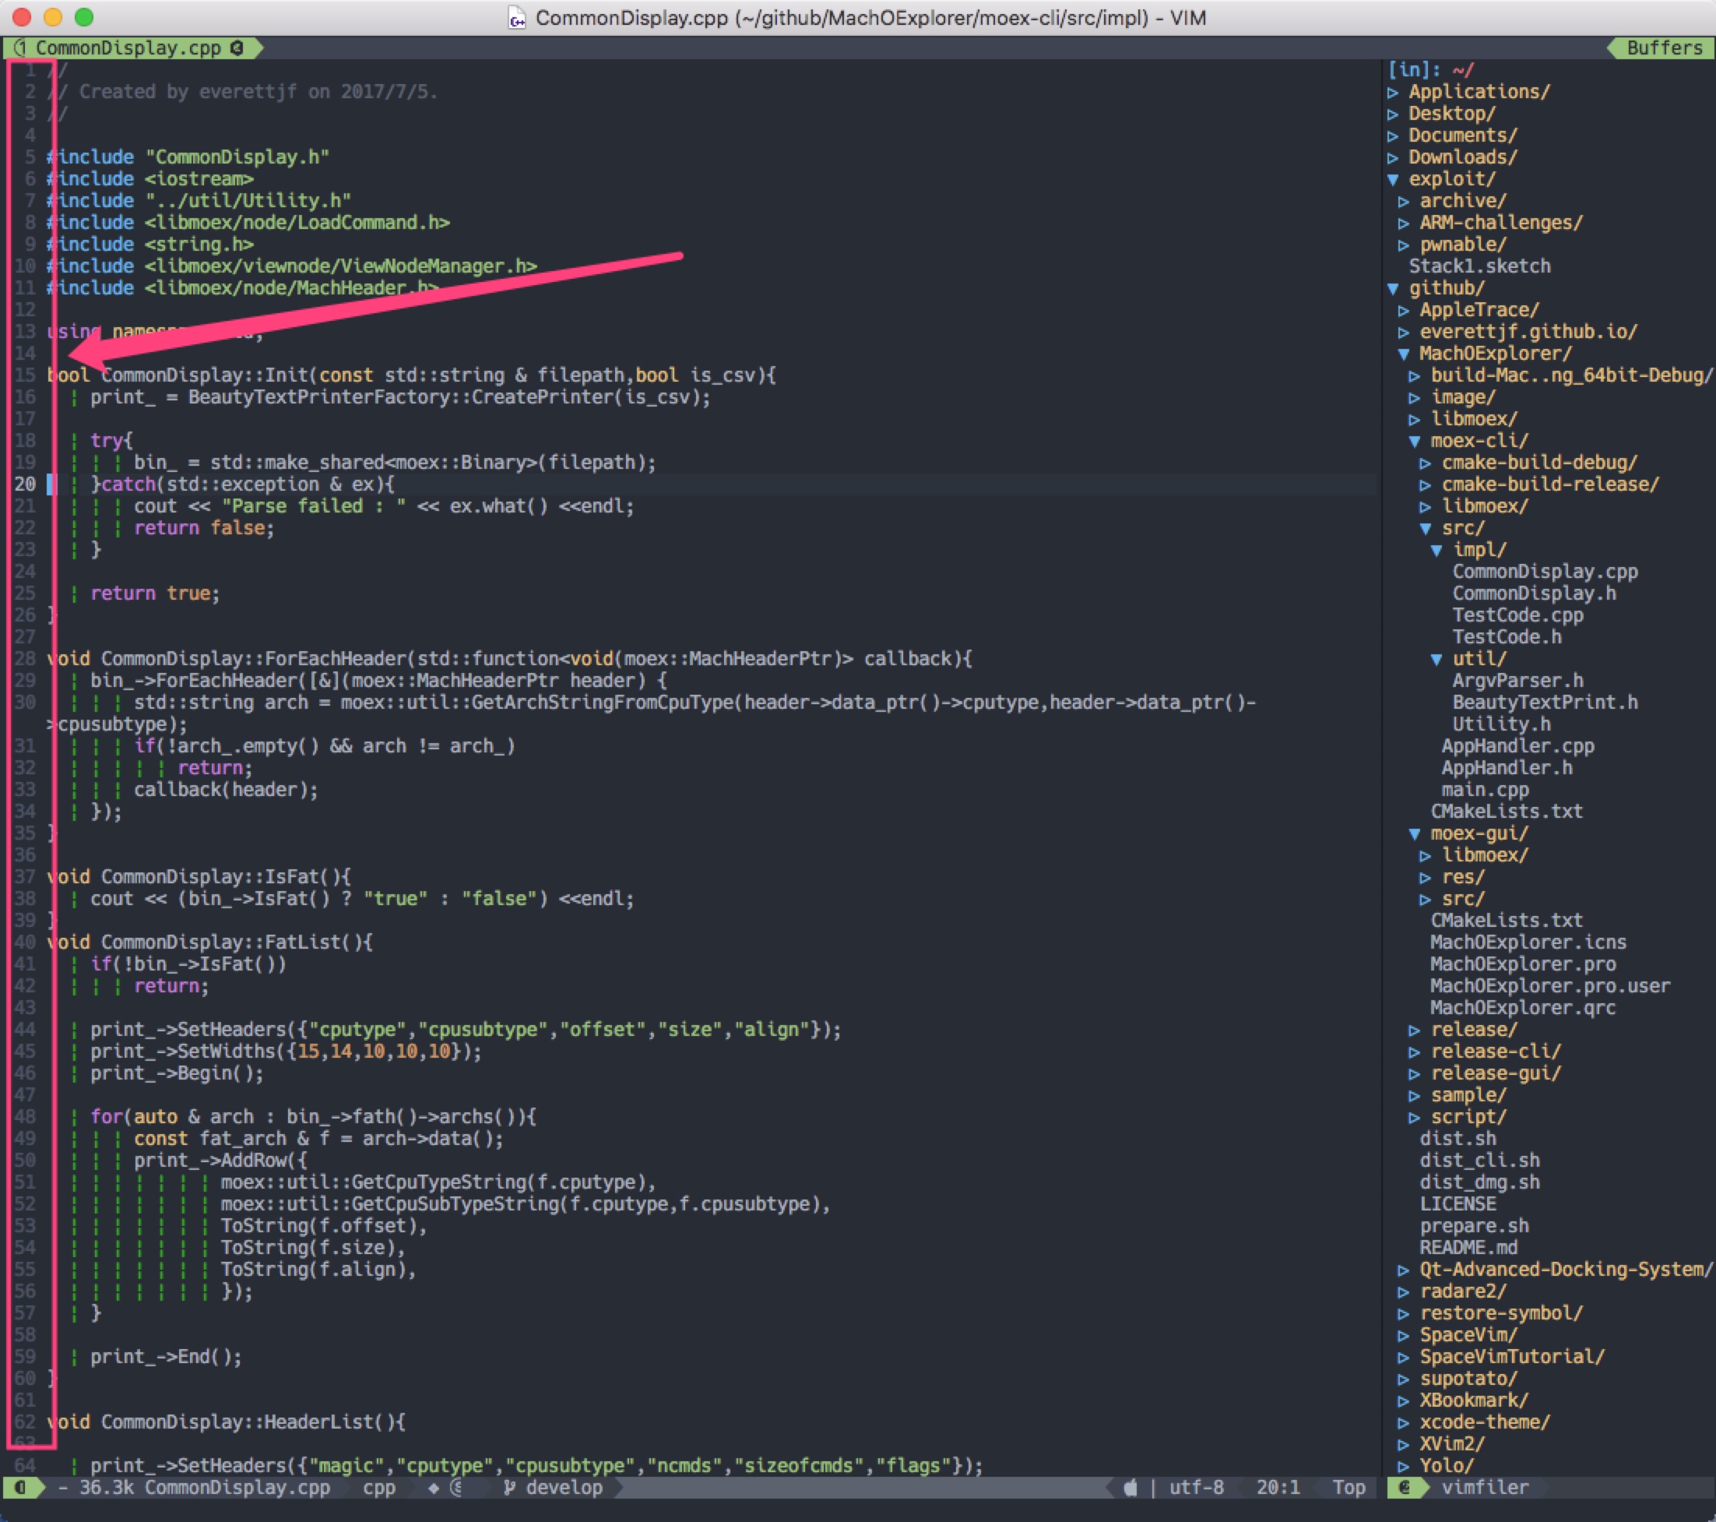Open dist_cli.sh in file tree
The width and height of the screenshot is (1716, 1522).
(x=1479, y=1161)
